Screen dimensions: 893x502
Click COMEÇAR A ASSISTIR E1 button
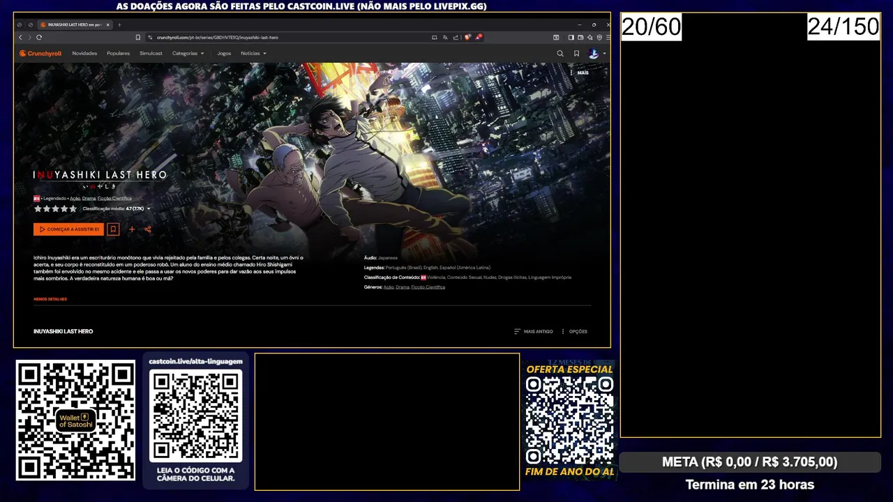[68, 229]
